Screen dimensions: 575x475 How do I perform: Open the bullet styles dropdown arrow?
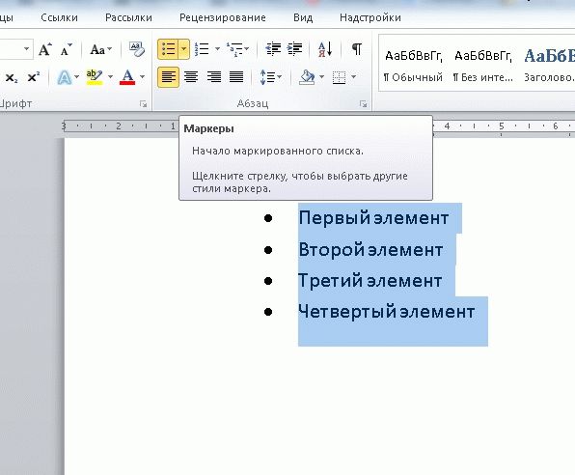[x=184, y=49]
